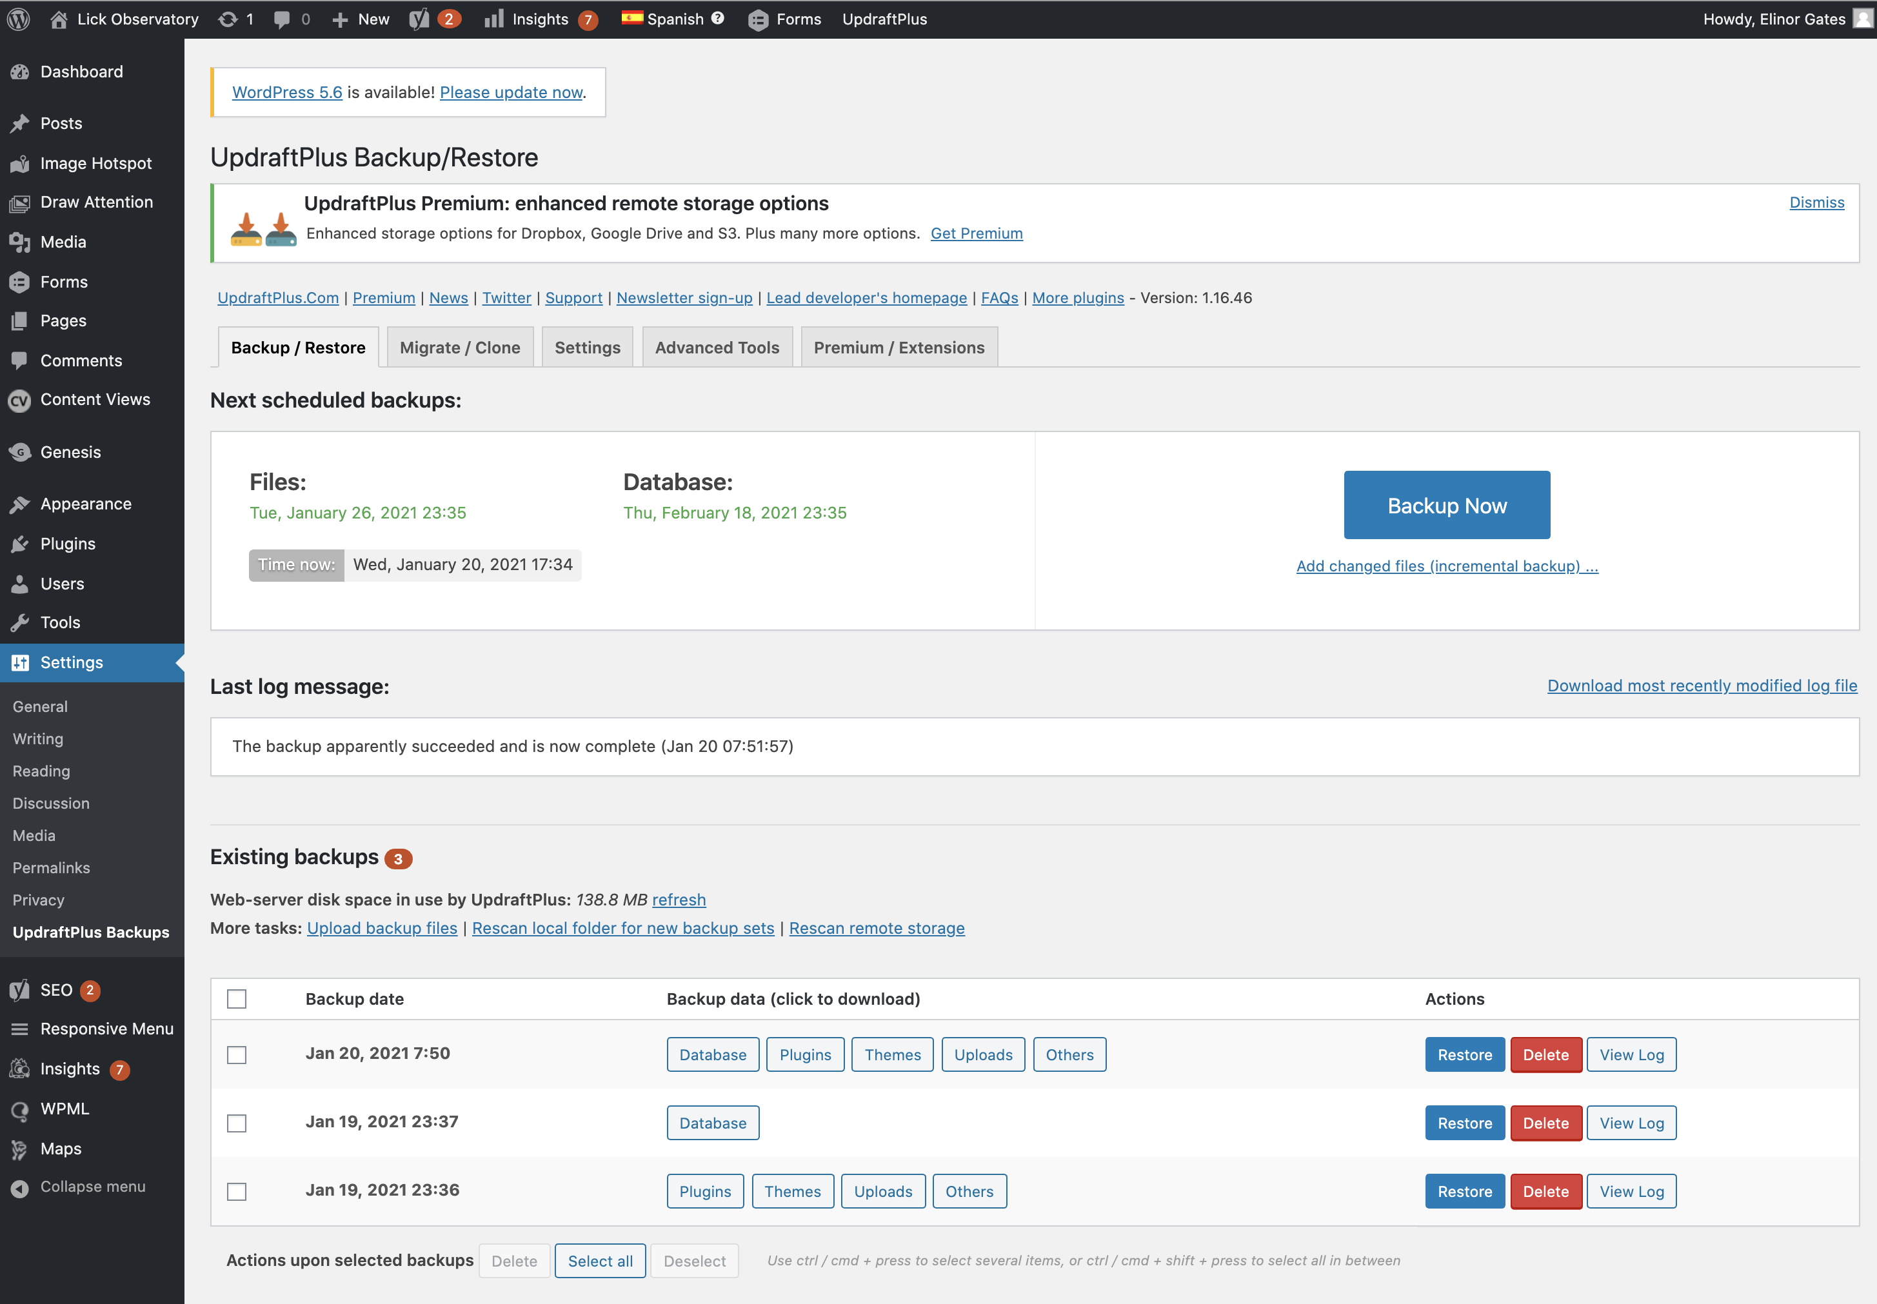This screenshot has width=1877, height=1304.
Task: Click Add changed files incremental backup link
Action: [1446, 566]
